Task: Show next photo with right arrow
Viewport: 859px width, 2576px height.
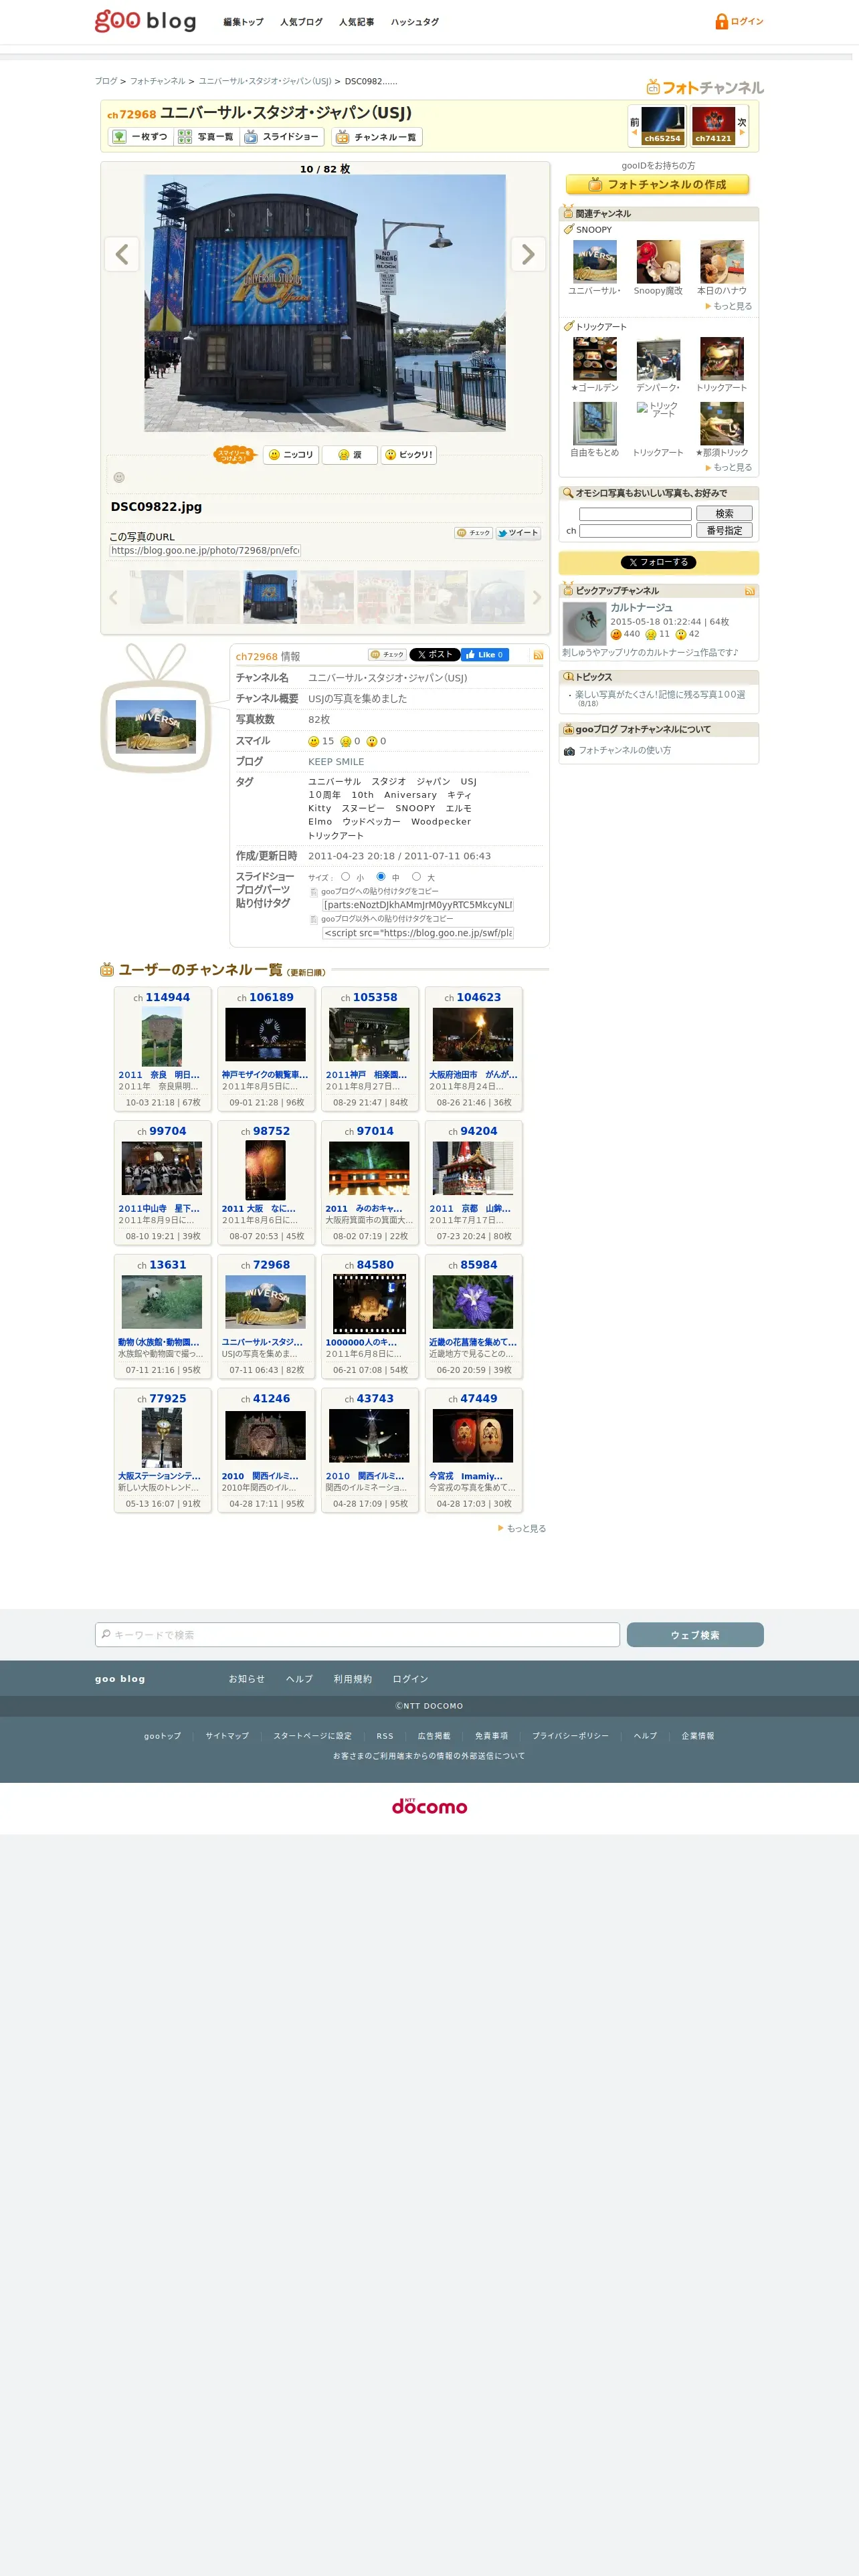Action: pyautogui.click(x=528, y=254)
